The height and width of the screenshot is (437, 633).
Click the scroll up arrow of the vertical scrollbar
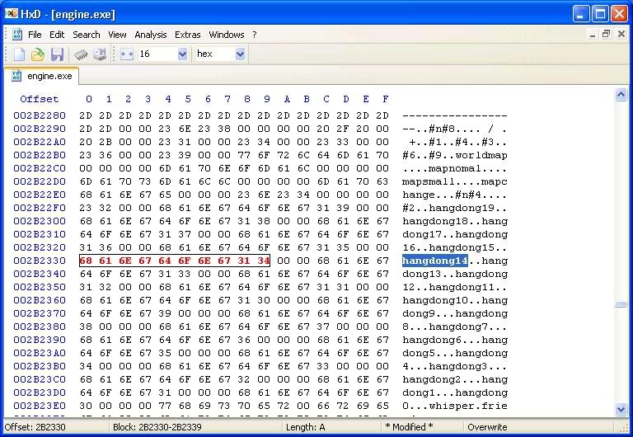621,96
